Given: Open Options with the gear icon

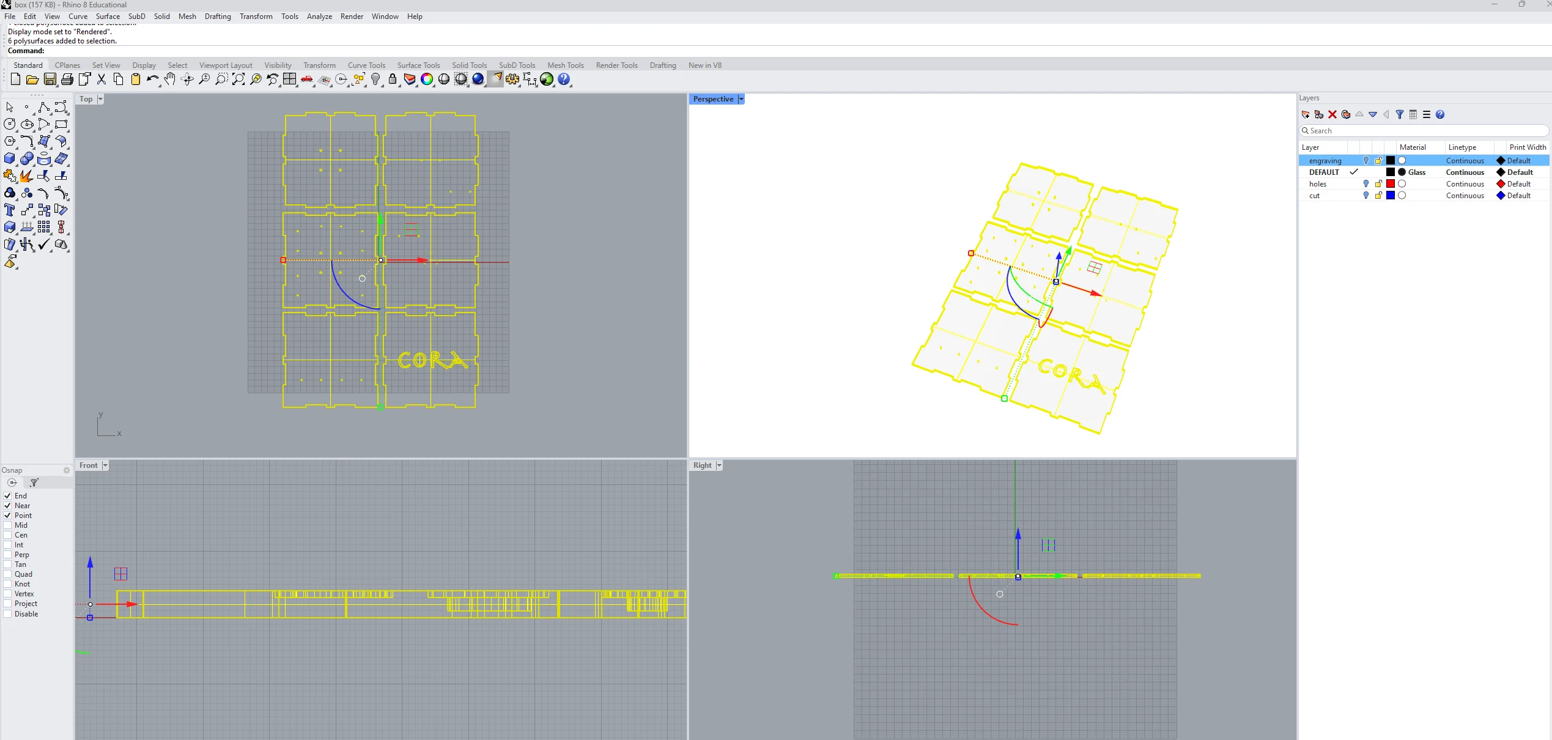Looking at the screenshot, I should pyautogui.click(x=512, y=79).
